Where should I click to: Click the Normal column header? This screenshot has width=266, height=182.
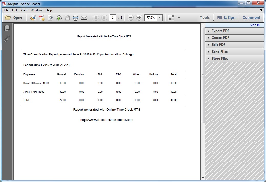tap(61, 74)
